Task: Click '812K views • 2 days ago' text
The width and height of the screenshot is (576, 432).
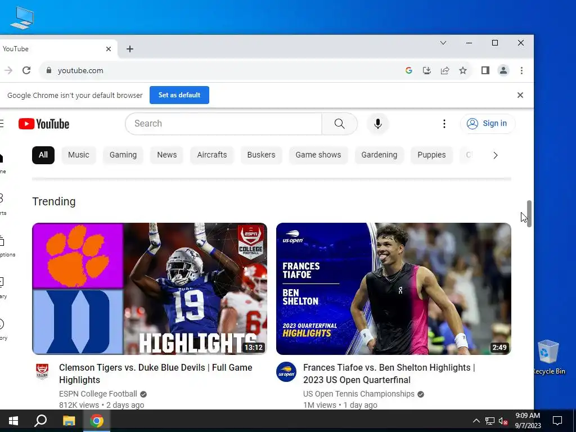Action: click(101, 405)
